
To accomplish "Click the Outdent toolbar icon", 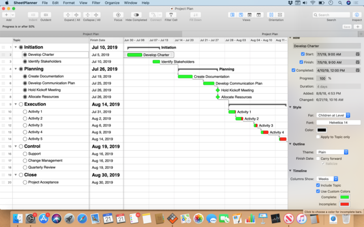I will 46,15.
